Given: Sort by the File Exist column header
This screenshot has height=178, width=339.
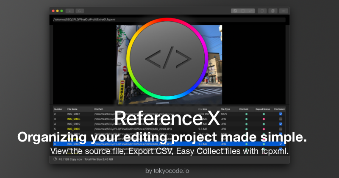Looking at the screenshot, I should pos(244,109).
